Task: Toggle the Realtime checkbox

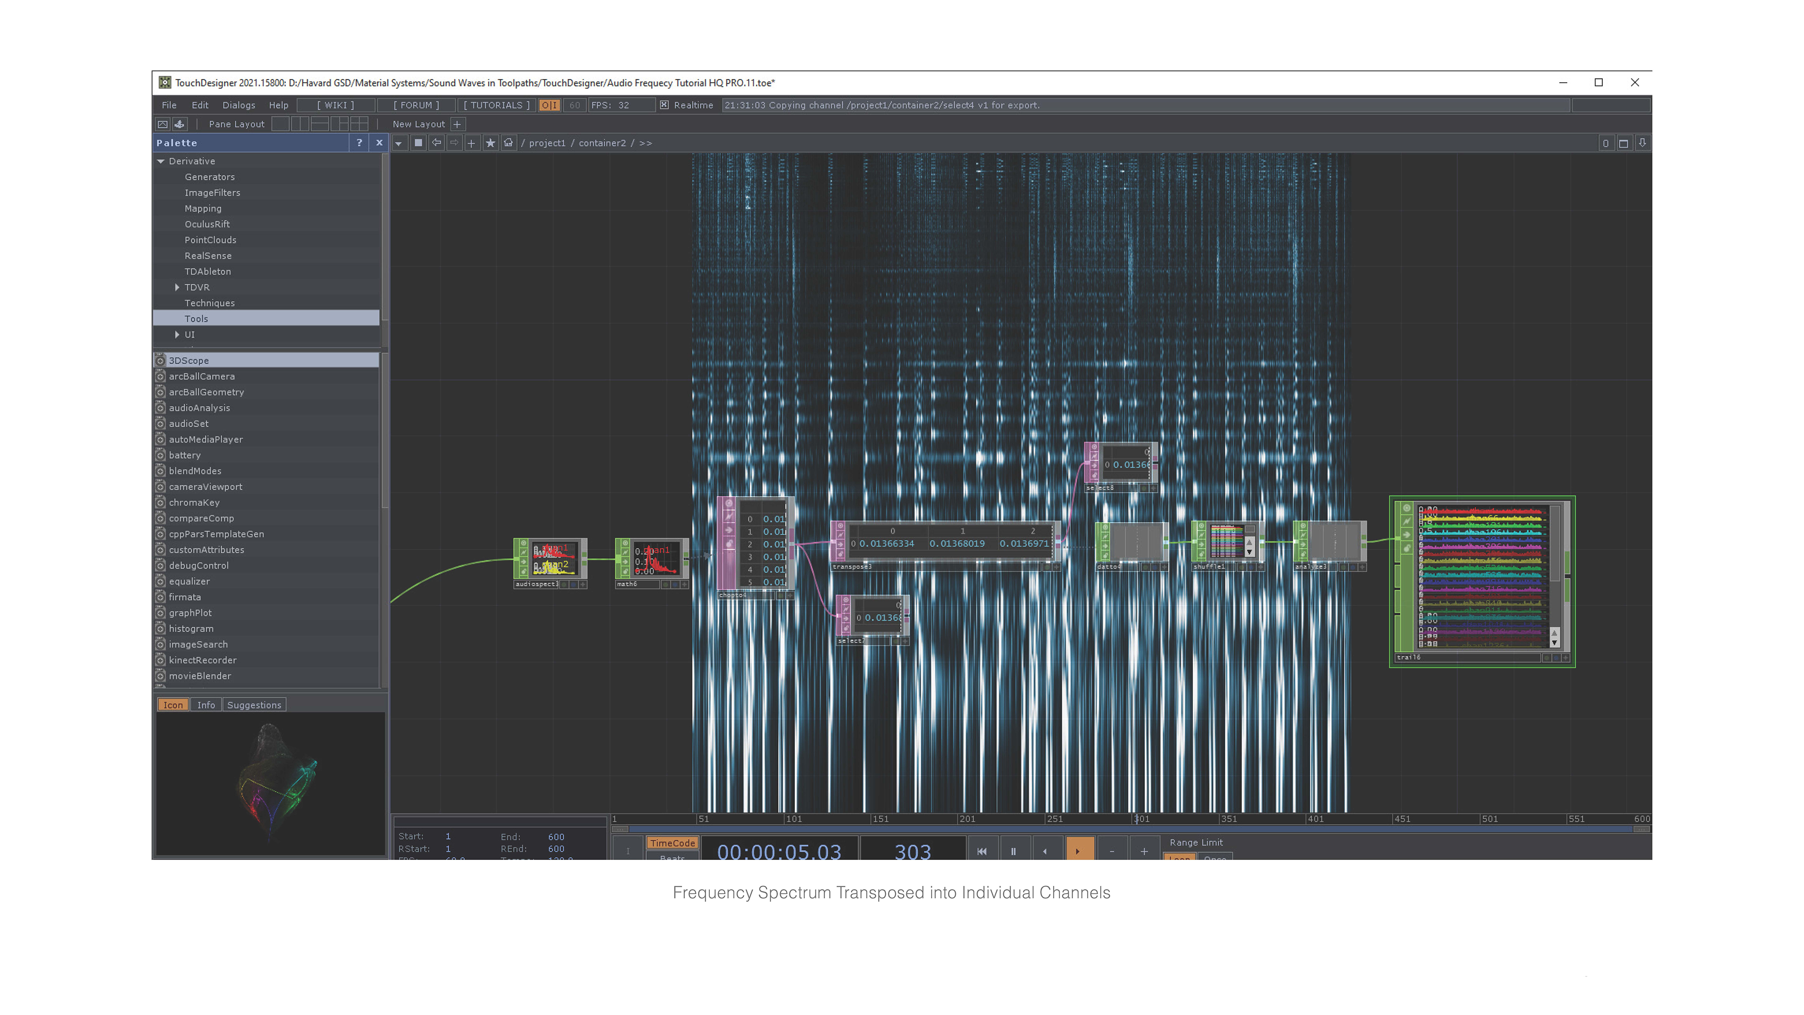Action: pyautogui.click(x=664, y=105)
